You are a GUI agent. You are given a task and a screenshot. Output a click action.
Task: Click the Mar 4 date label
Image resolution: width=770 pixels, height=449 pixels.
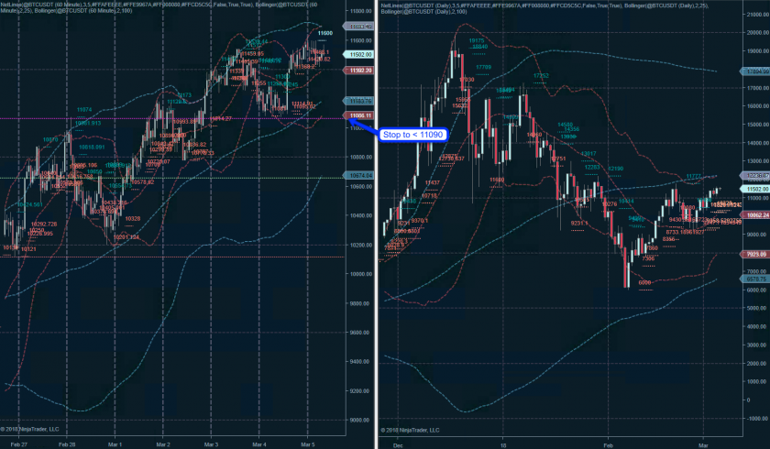(x=259, y=444)
